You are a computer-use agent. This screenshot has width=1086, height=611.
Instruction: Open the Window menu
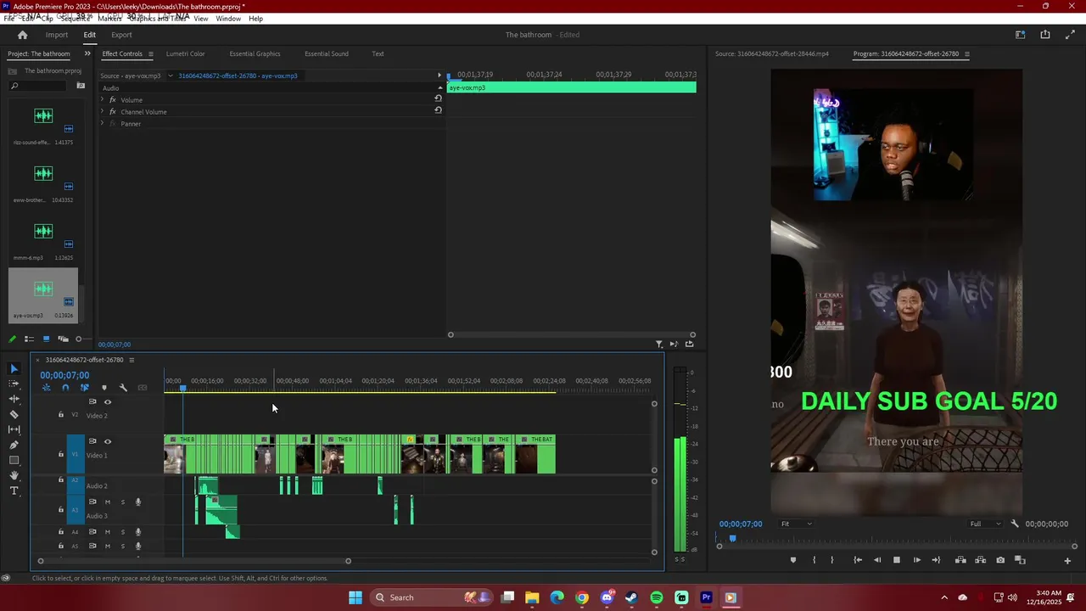point(228,19)
